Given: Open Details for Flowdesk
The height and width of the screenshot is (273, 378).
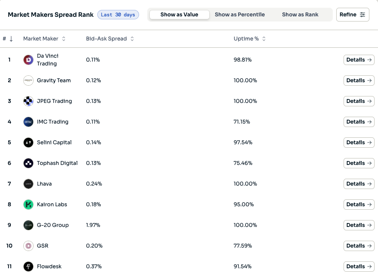Looking at the screenshot, I should [359, 267].
